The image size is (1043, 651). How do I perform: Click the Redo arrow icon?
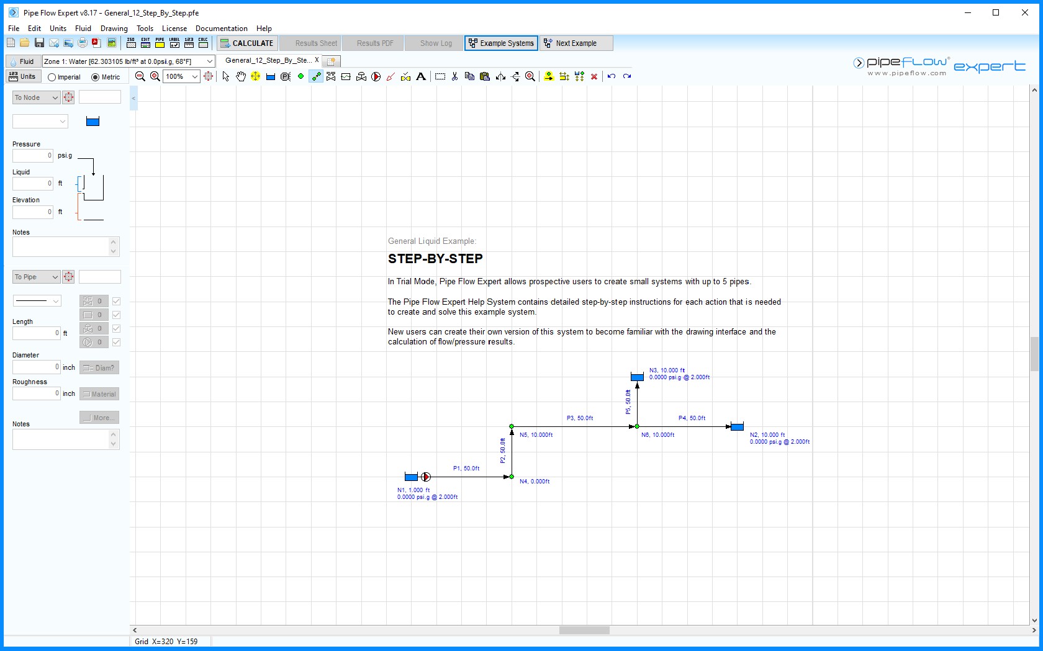(627, 76)
